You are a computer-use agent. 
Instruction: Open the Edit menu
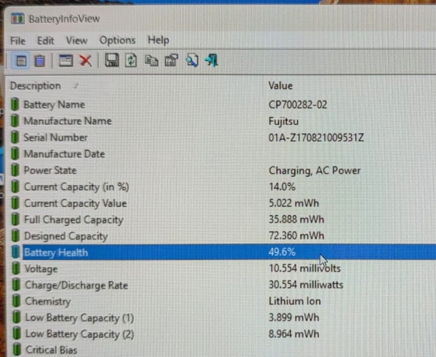46,41
